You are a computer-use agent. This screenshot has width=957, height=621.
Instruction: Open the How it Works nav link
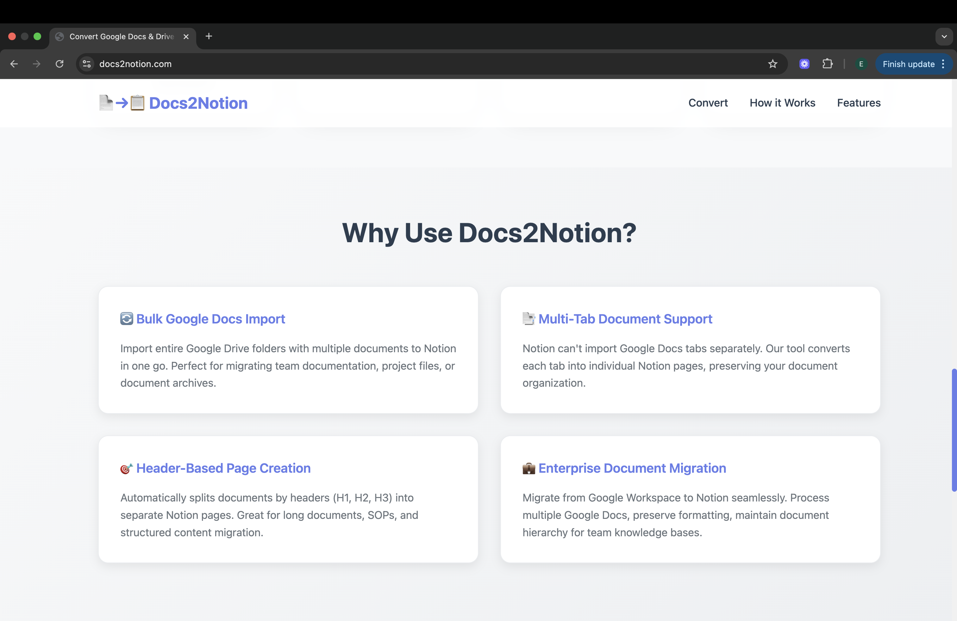(782, 103)
